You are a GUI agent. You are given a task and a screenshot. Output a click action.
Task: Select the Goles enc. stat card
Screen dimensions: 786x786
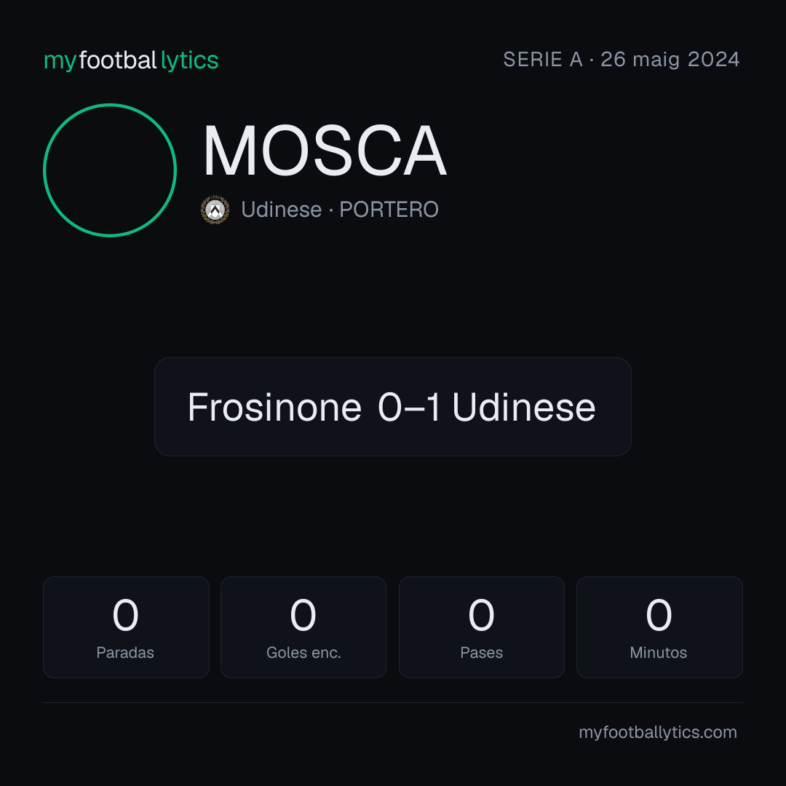[303, 627]
